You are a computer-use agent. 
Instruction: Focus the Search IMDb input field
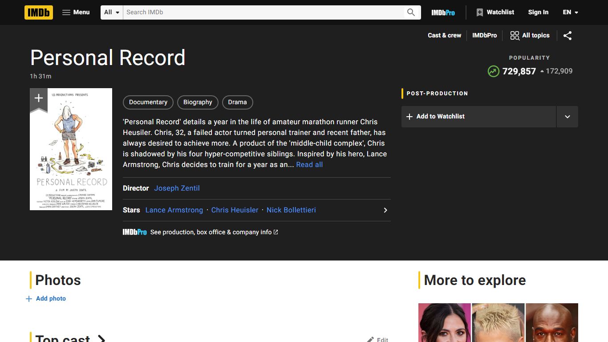[263, 12]
